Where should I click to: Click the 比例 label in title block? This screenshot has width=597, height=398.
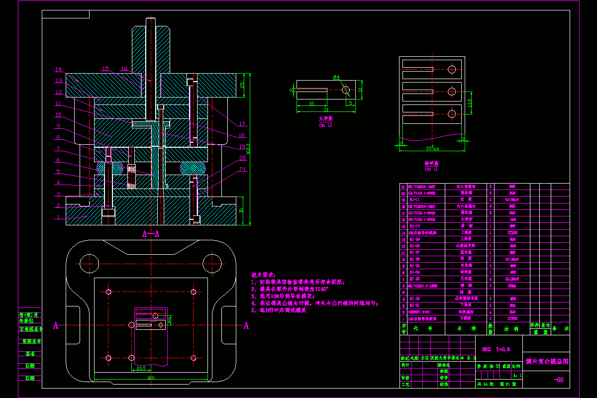coord(517,365)
